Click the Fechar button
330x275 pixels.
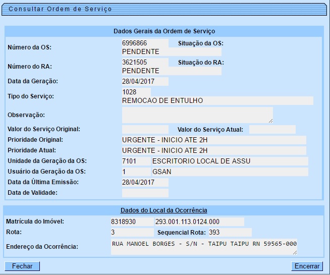(x=22, y=266)
